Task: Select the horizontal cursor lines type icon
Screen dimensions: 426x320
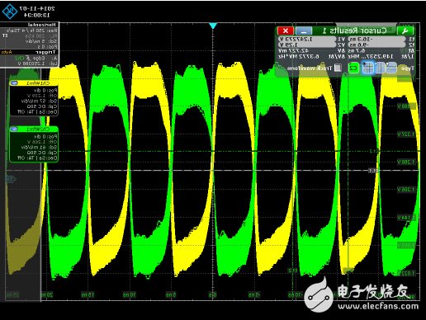Action: [x=392, y=68]
